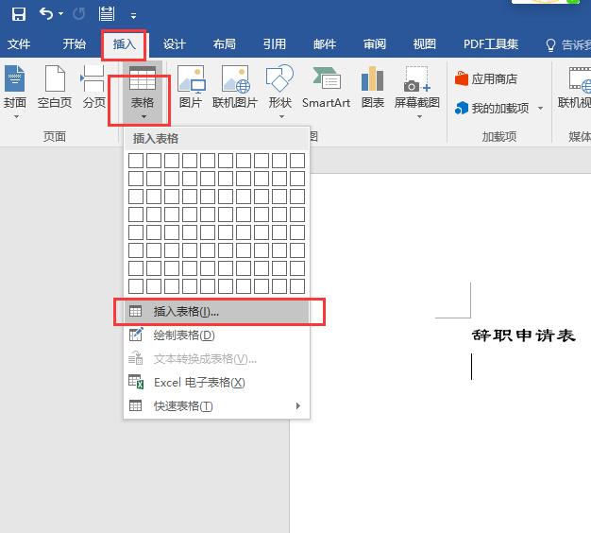
Task: Click the greyed Redo icon
Action: coord(78,14)
